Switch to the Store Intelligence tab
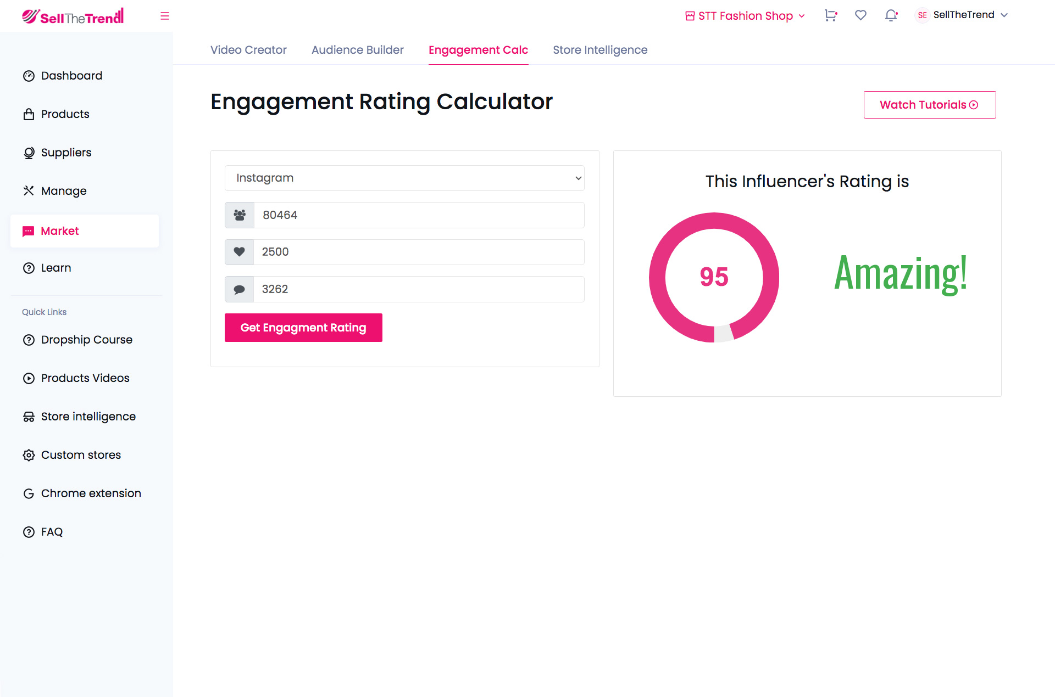Image resolution: width=1055 pixels, height=697 pixels. [600, 50]
